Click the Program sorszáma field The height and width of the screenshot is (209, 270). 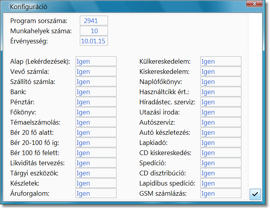(x=94, y=21)
